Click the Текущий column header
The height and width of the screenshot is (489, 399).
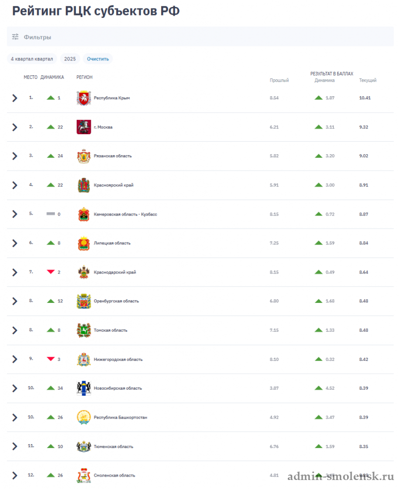tap(368, 80)
